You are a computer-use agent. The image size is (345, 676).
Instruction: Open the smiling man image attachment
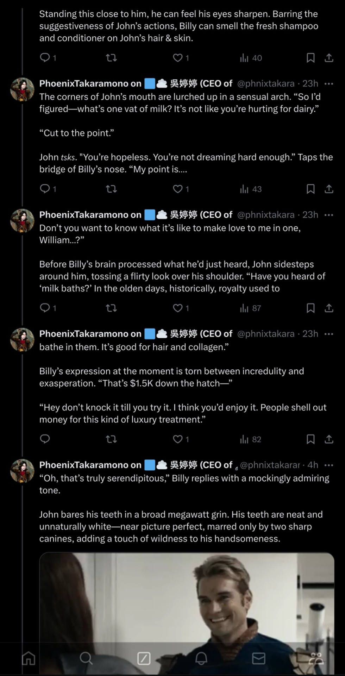[x=187, y=599]
